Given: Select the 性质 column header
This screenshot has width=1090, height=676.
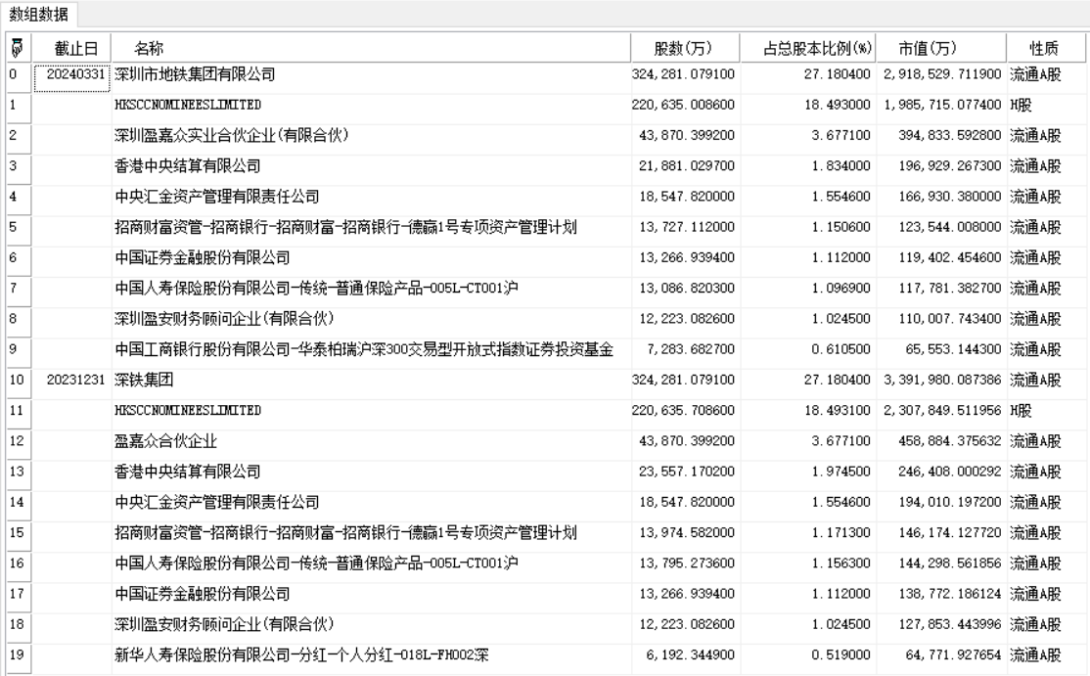Looking at the screenshot, I should pos(1043,48).
